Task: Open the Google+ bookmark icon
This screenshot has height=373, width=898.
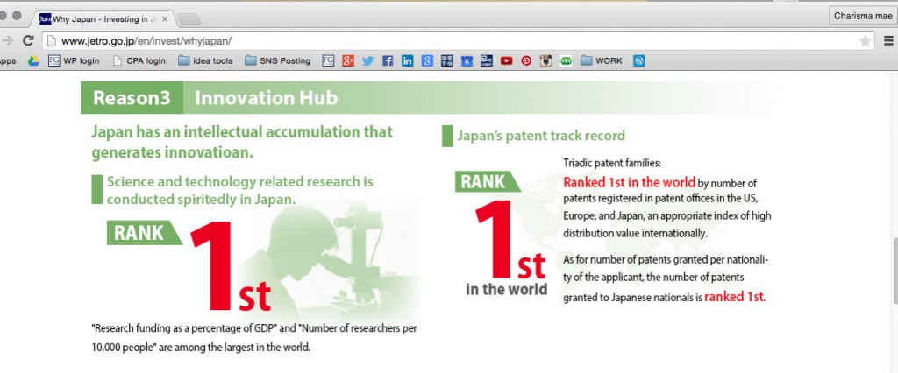Action: [347, 60]
